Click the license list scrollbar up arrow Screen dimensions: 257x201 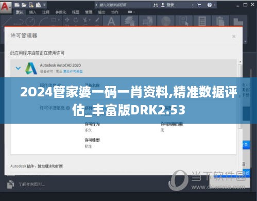240,62
